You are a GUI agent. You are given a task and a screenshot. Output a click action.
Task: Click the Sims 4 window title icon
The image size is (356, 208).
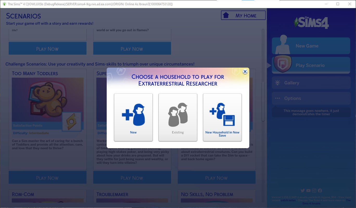pyautogui.click(x=4, y=4)
